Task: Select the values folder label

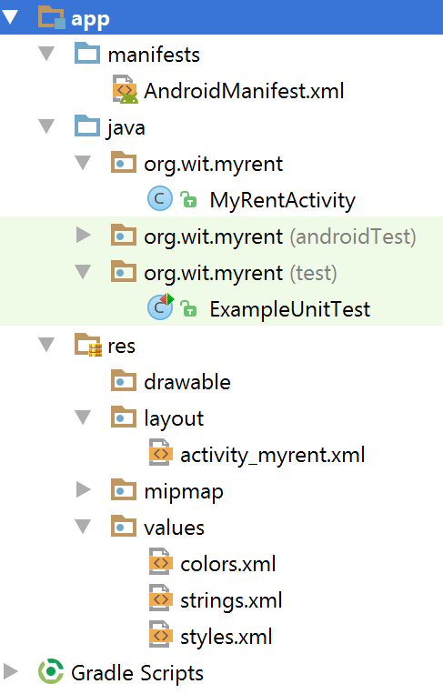Action: click(x=174, y=528)
